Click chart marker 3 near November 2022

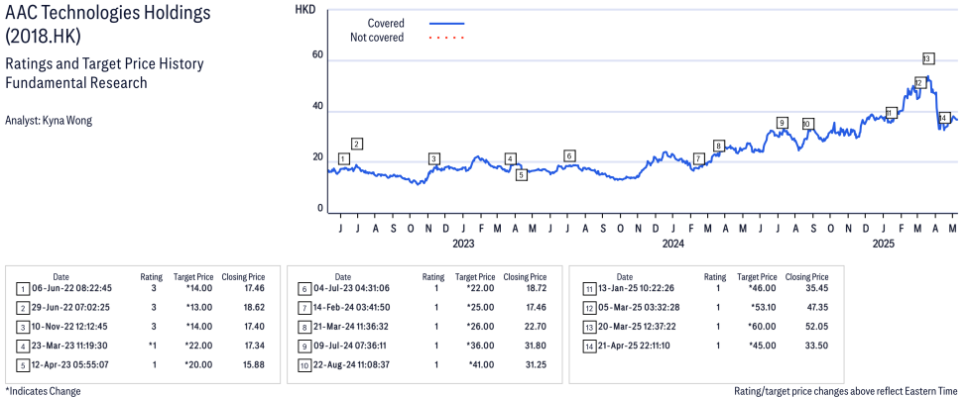coord(434,159)
